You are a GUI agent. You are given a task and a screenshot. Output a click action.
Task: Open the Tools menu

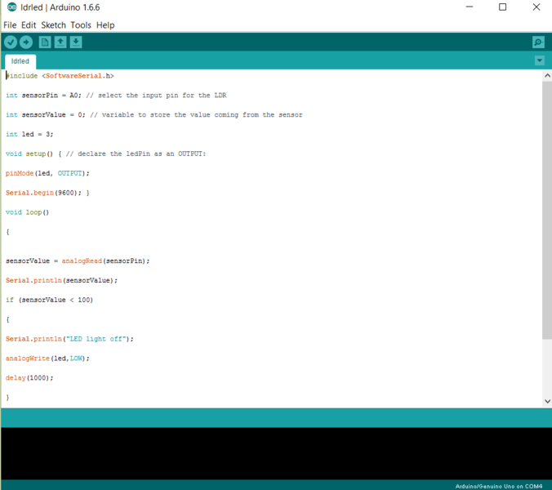click(81, 25)
